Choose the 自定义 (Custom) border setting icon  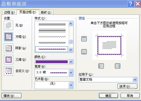[9, 71]
